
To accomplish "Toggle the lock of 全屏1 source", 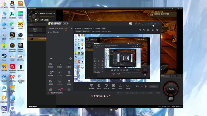I will point(51,32).
